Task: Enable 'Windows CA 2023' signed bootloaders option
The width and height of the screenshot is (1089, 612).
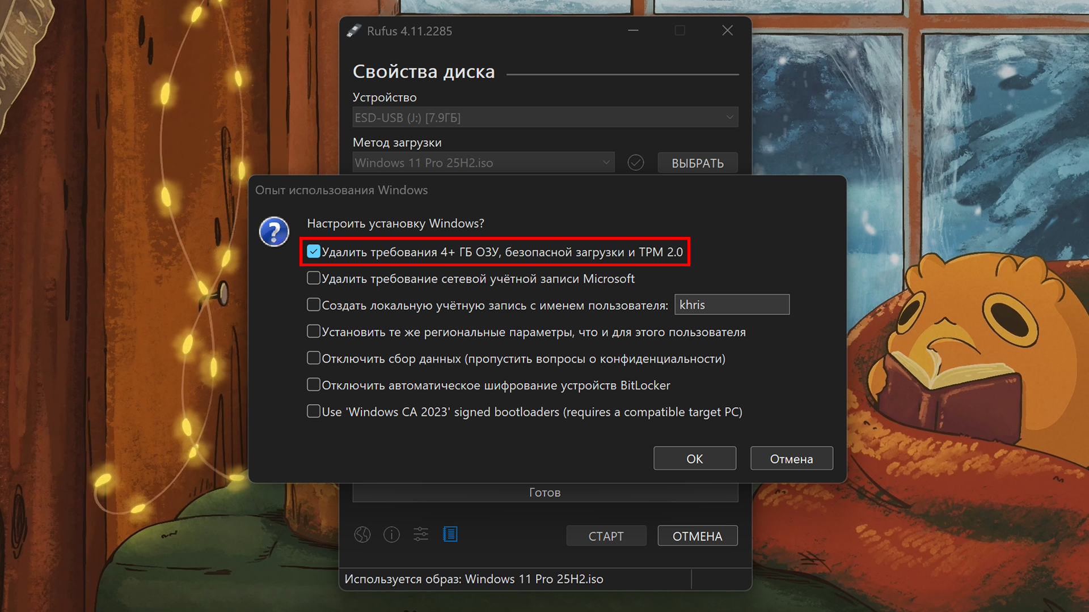Action: [314, 412]
